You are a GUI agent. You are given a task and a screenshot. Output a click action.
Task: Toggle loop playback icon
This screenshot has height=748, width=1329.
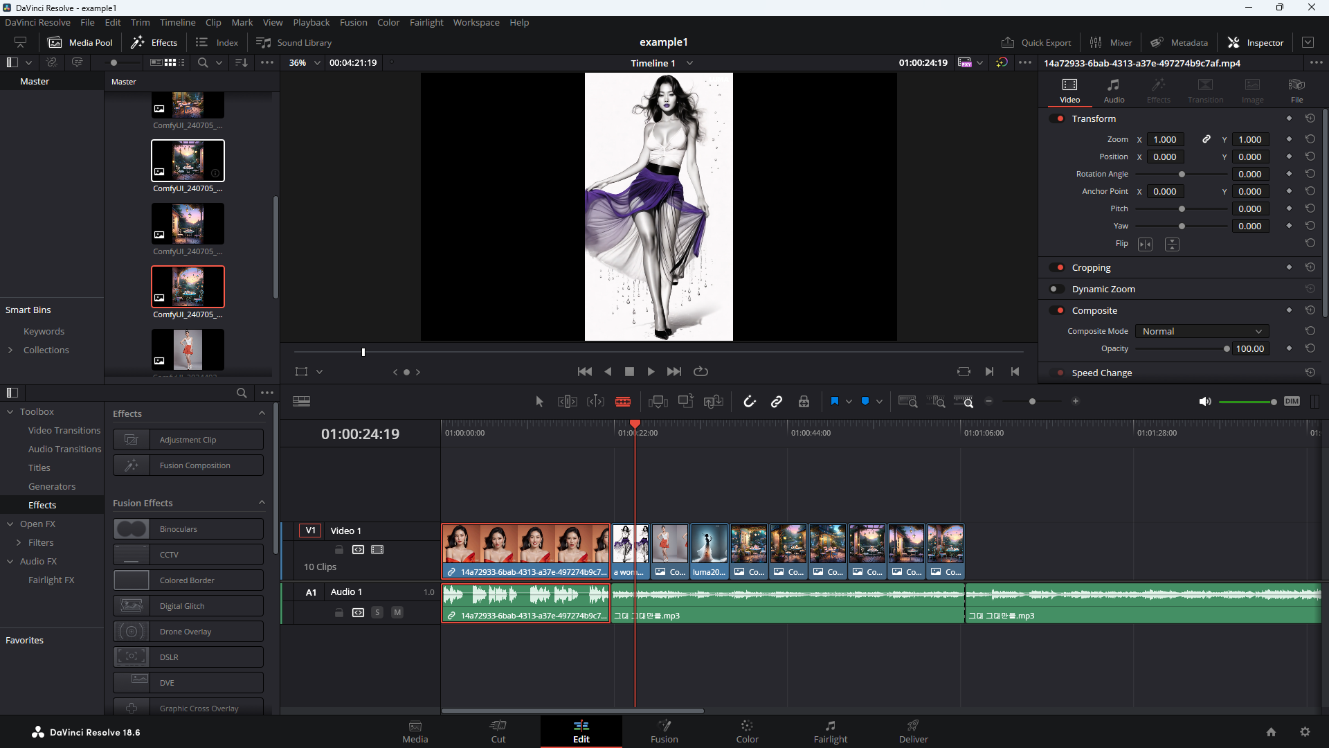(x=701, y=372)
